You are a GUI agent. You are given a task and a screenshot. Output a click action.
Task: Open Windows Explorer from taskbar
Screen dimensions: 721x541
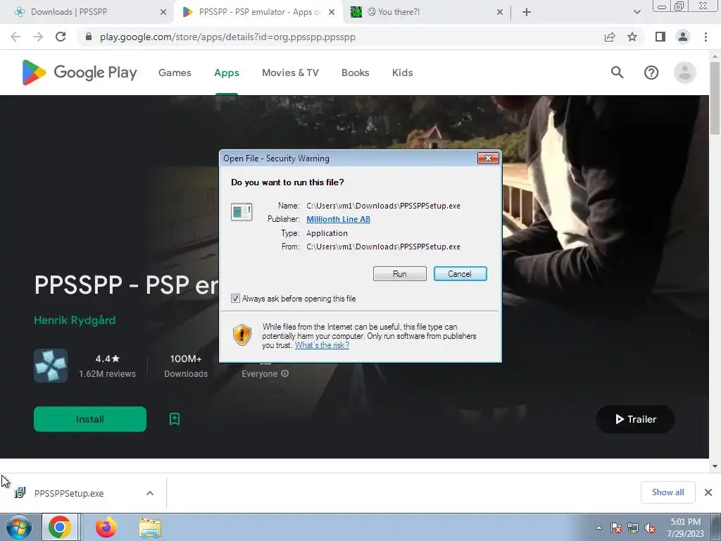pyautogui.click(x=150, y=528)
